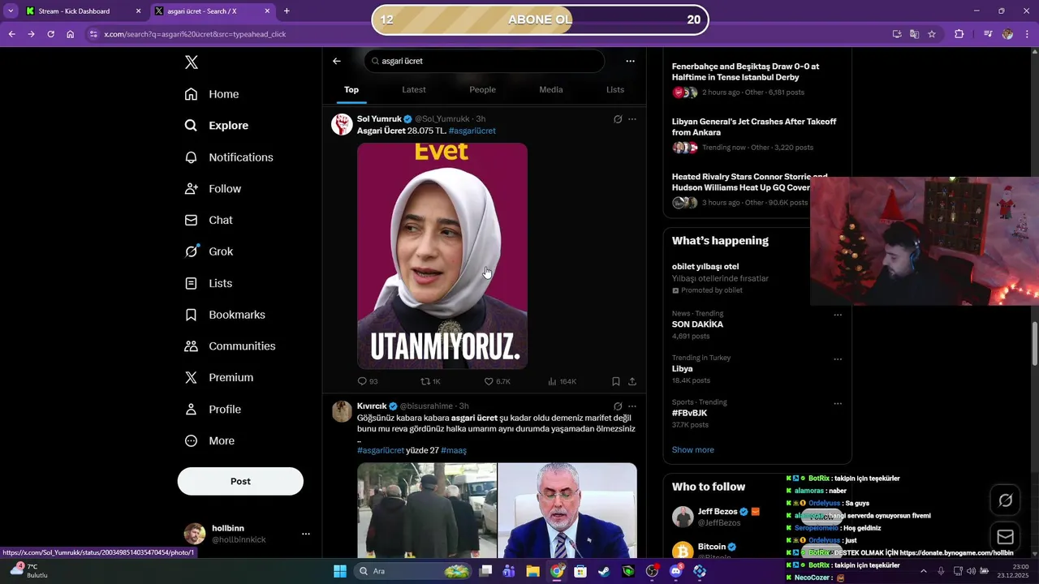Open more options for Libya trend
This screenshot has width=1039, height=584.
coord(838,359)
